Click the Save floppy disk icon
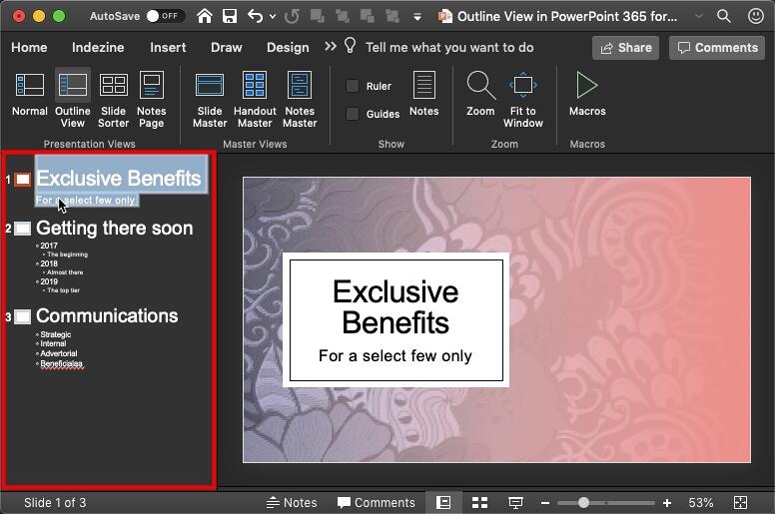The width and height of the screenshot is (775, 514). pyautogui.click(x=230, y=16)
